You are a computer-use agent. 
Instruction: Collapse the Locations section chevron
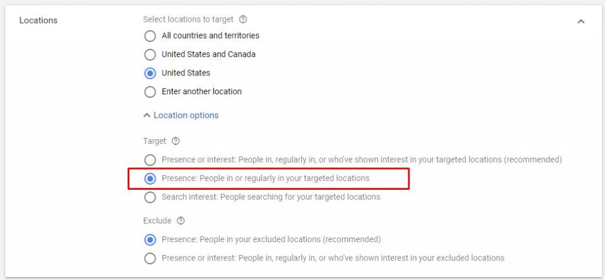[581, 21]
